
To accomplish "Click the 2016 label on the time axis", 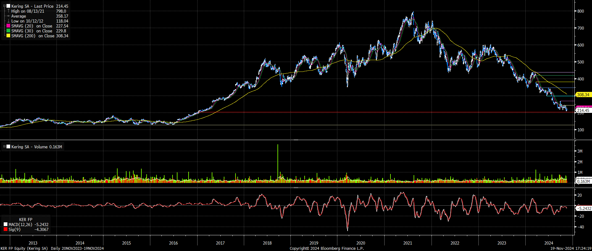I will point(173,243).
